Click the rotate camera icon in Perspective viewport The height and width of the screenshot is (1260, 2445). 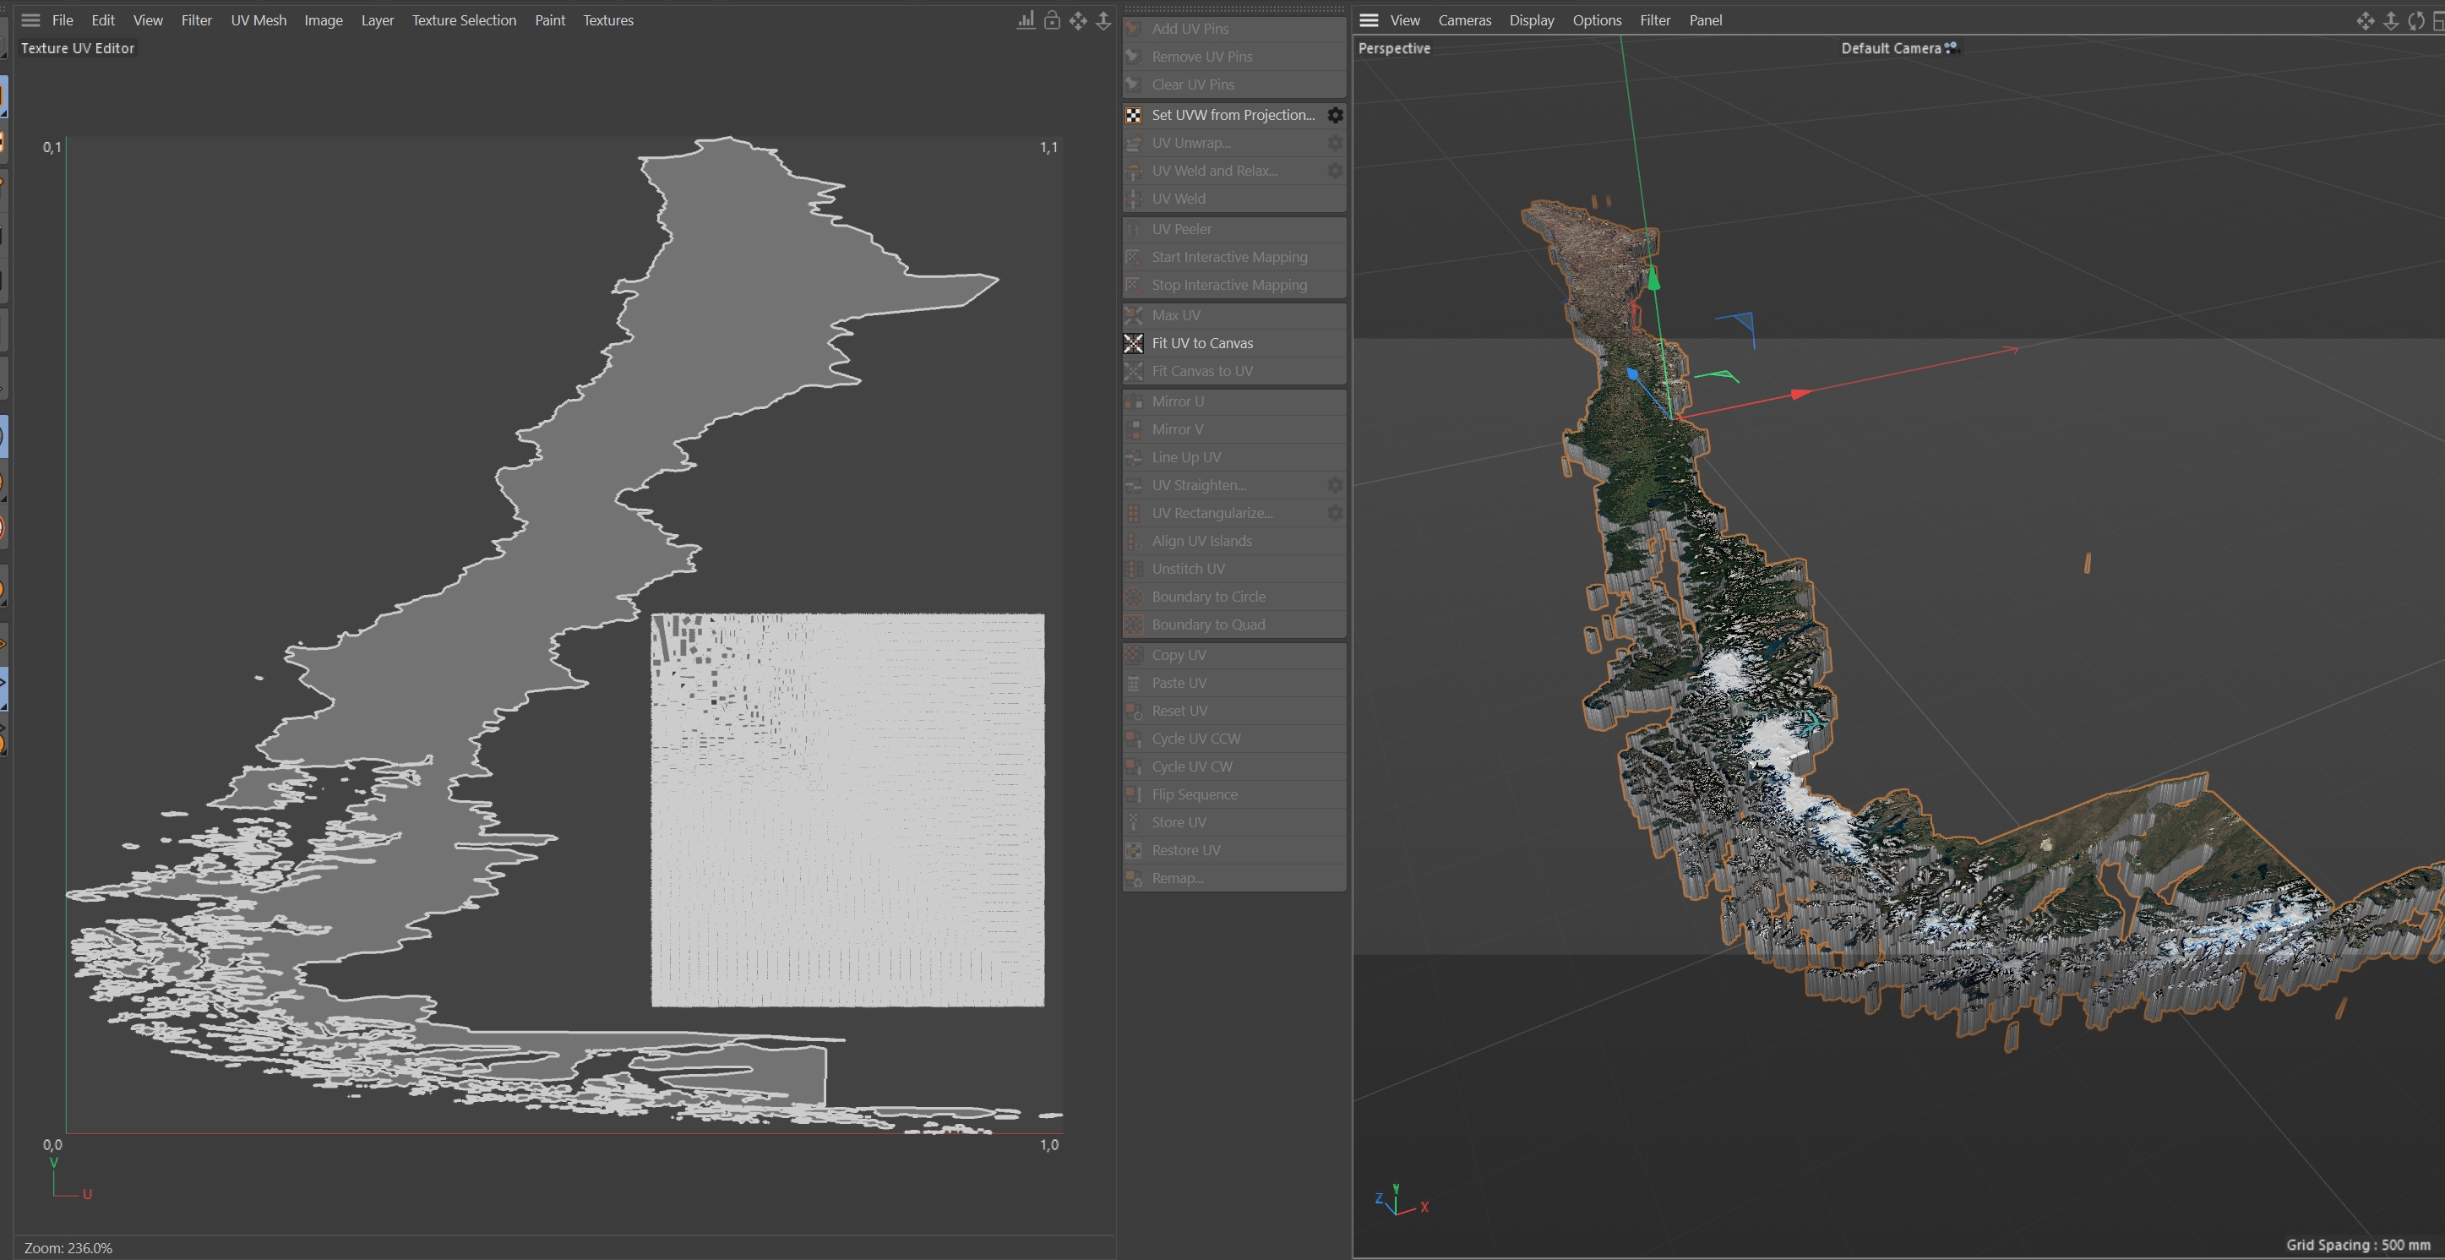point(2415,20)
